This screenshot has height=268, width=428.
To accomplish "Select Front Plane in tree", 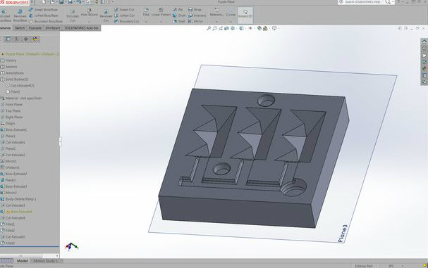I will pyautogui.click(x=11, y=105).
